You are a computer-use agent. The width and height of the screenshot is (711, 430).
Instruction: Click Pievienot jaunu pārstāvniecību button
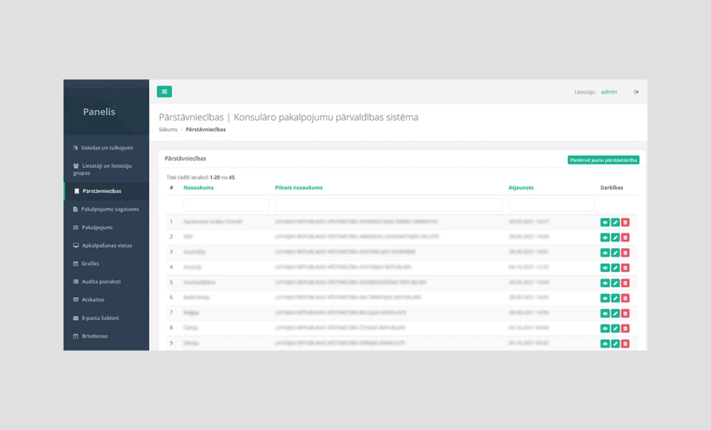pos(603,160)
